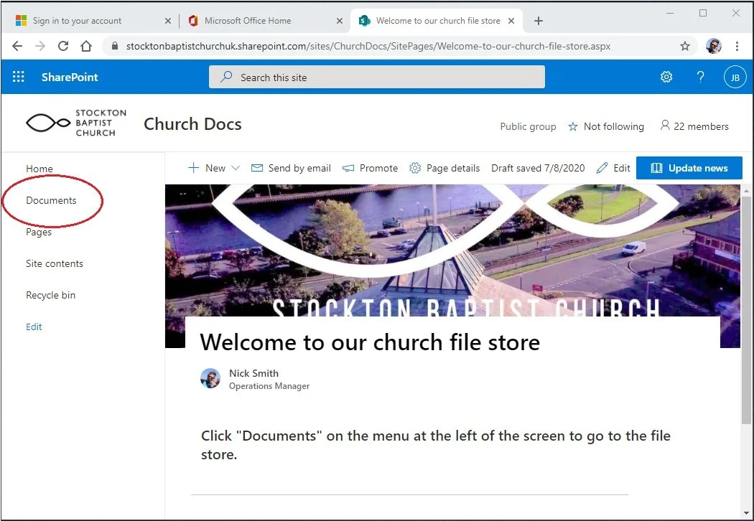
Task: Click the Draft saved 7/8/2020 text
Action: pos(538,168)
